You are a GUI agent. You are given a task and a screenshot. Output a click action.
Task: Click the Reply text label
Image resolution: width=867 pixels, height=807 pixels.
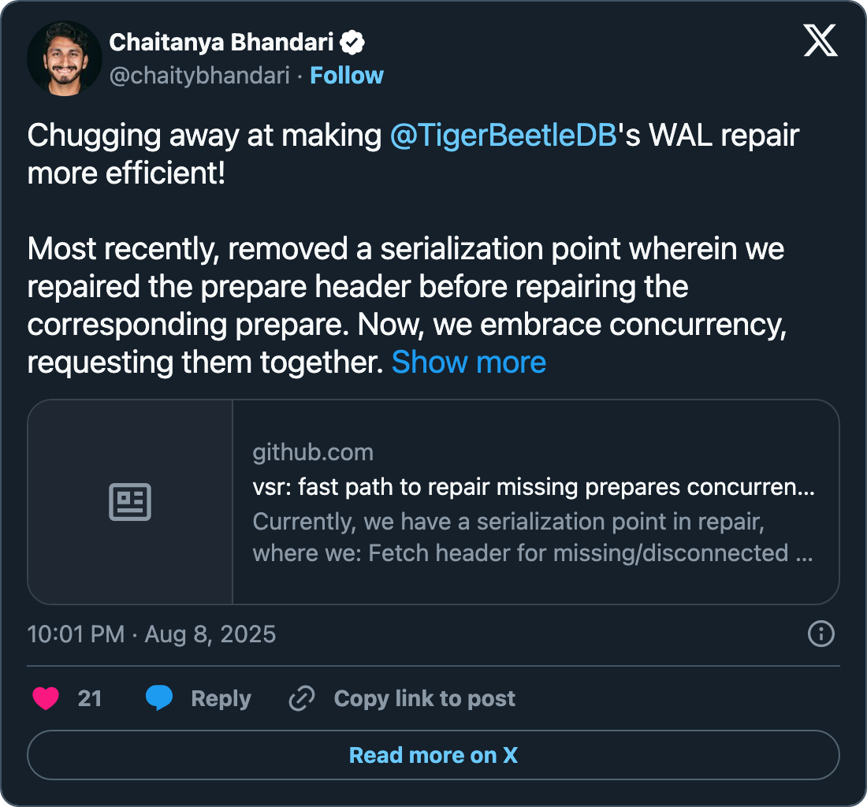click(221, 698)
